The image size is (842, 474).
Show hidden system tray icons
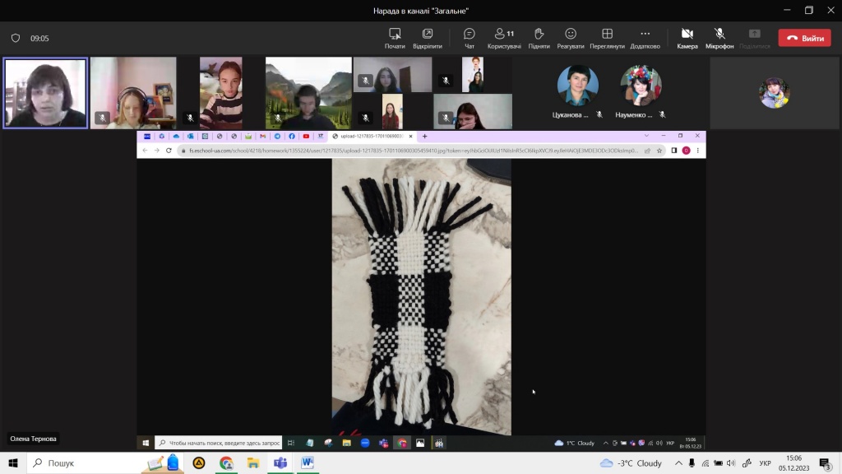677,463
